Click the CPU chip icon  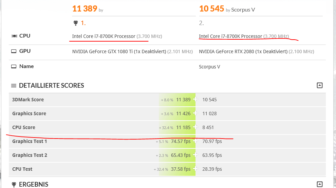coord(14,36)
